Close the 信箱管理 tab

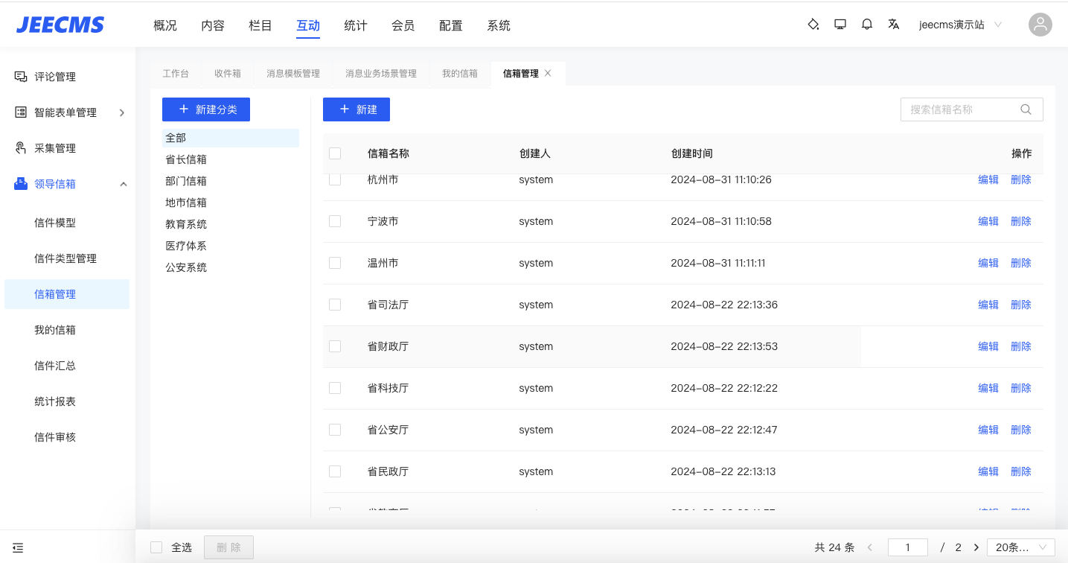pyautogui.click(x=548, y=73)
